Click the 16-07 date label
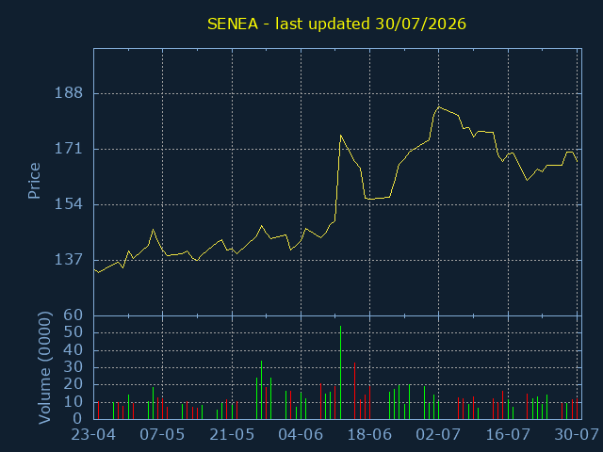Screen dimensions: 603x452 pyautogui.click(x=508, y=435)
